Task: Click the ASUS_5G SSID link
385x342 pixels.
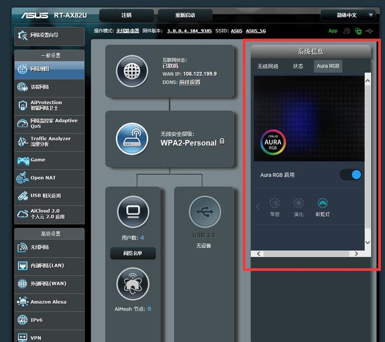Action: (x=256, y=31)
